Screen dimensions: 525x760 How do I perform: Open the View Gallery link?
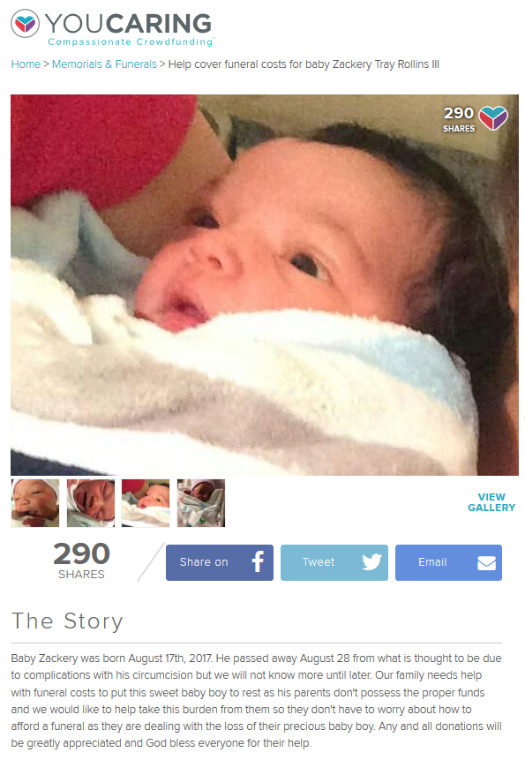tap(491, 502)
